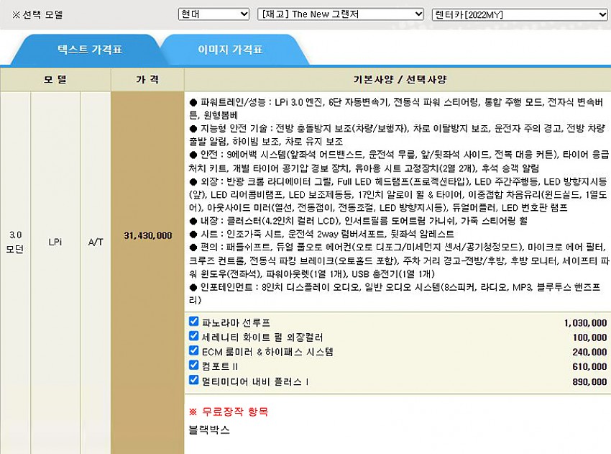Screen dimensions: 611x454
Task: Toggle the 멀티미디어 내비 플러스 I checkbox
Action: pos(193,381)
